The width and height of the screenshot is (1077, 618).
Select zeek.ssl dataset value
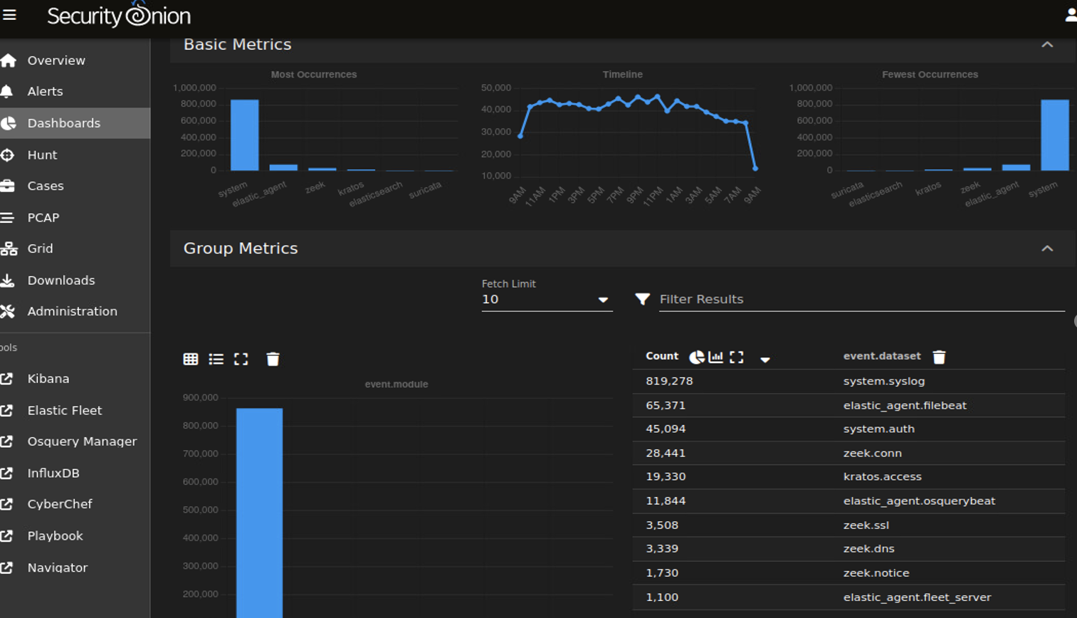click(x=866, y=525)
